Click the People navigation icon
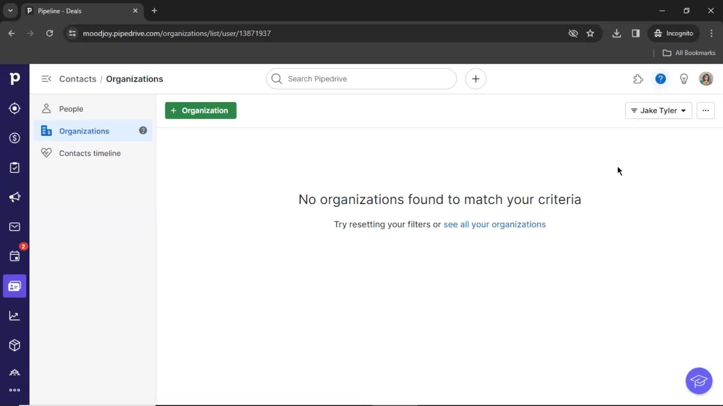 [47, 109]
